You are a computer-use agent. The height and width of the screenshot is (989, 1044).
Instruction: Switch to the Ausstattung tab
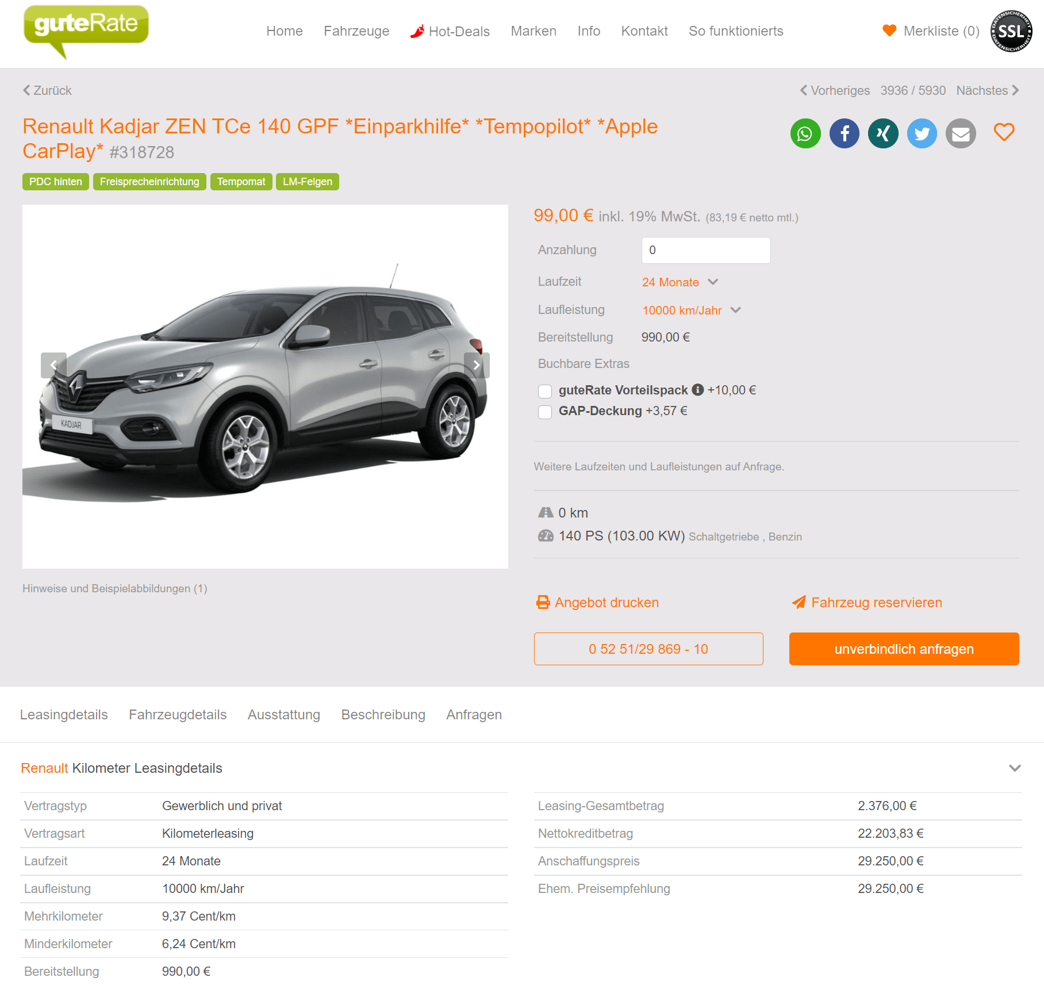pyautogui.click(x=284, y=715)
